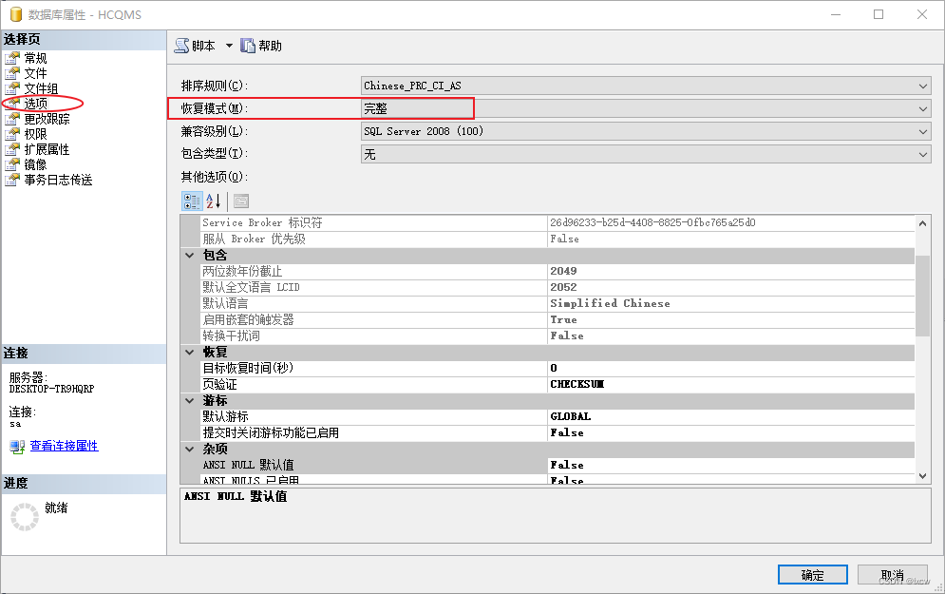Open the 脚本 dropdown arrow
This screenshot has width=945, height=594.
229,46
